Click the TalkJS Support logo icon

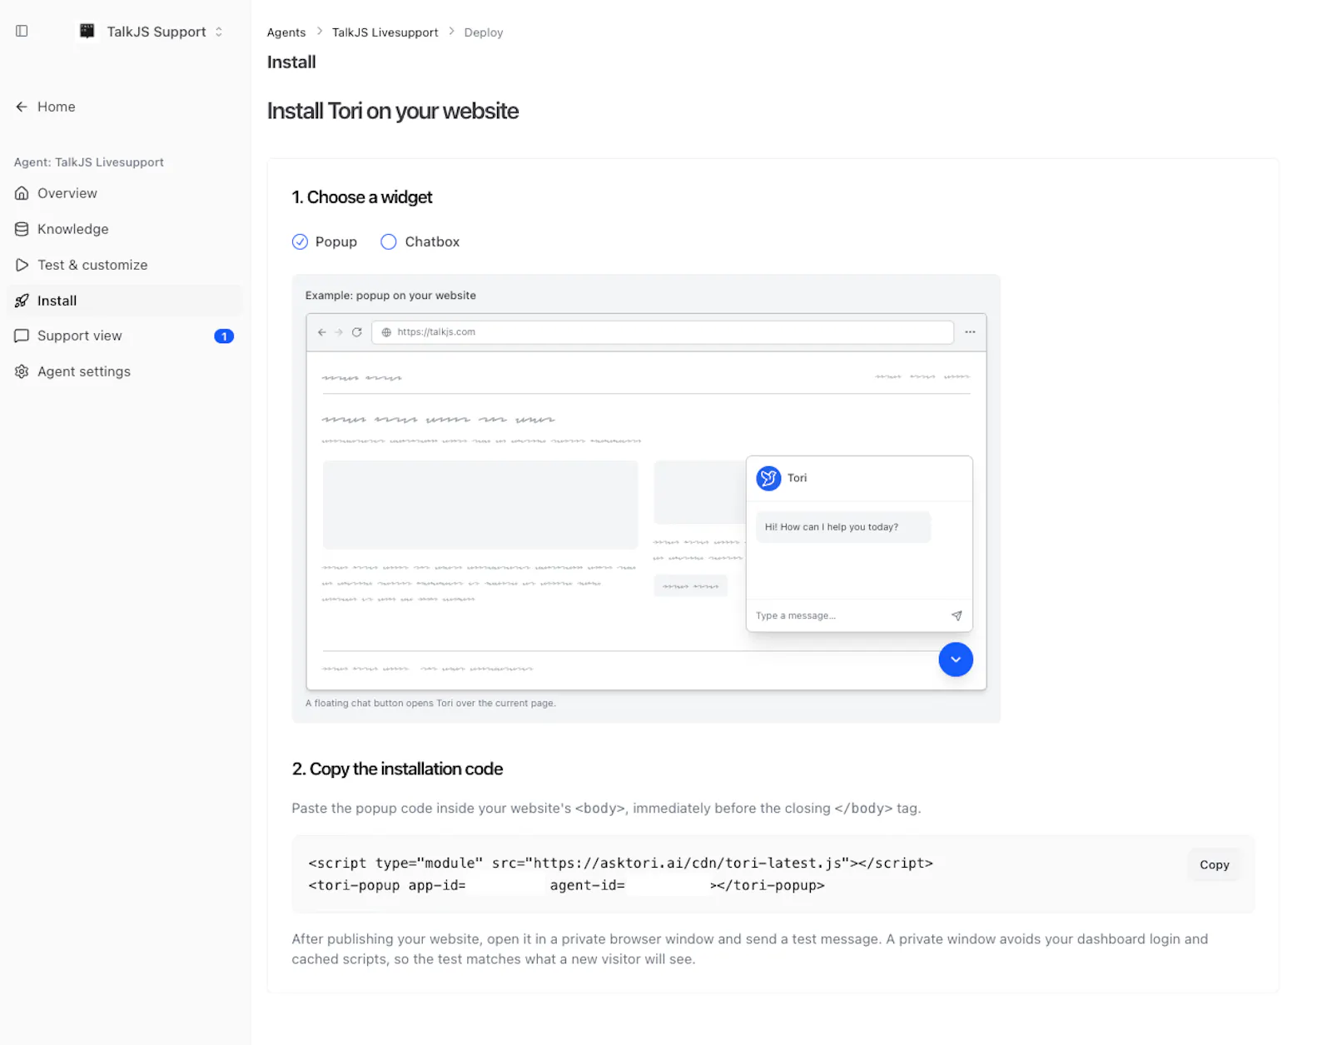(x=87, y=31)
